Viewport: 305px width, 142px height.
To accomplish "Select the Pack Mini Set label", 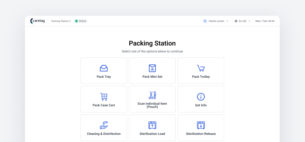I will pos(152,77).
